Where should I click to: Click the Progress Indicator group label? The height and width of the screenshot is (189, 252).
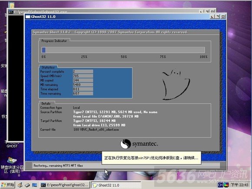(x=54, y=41)
